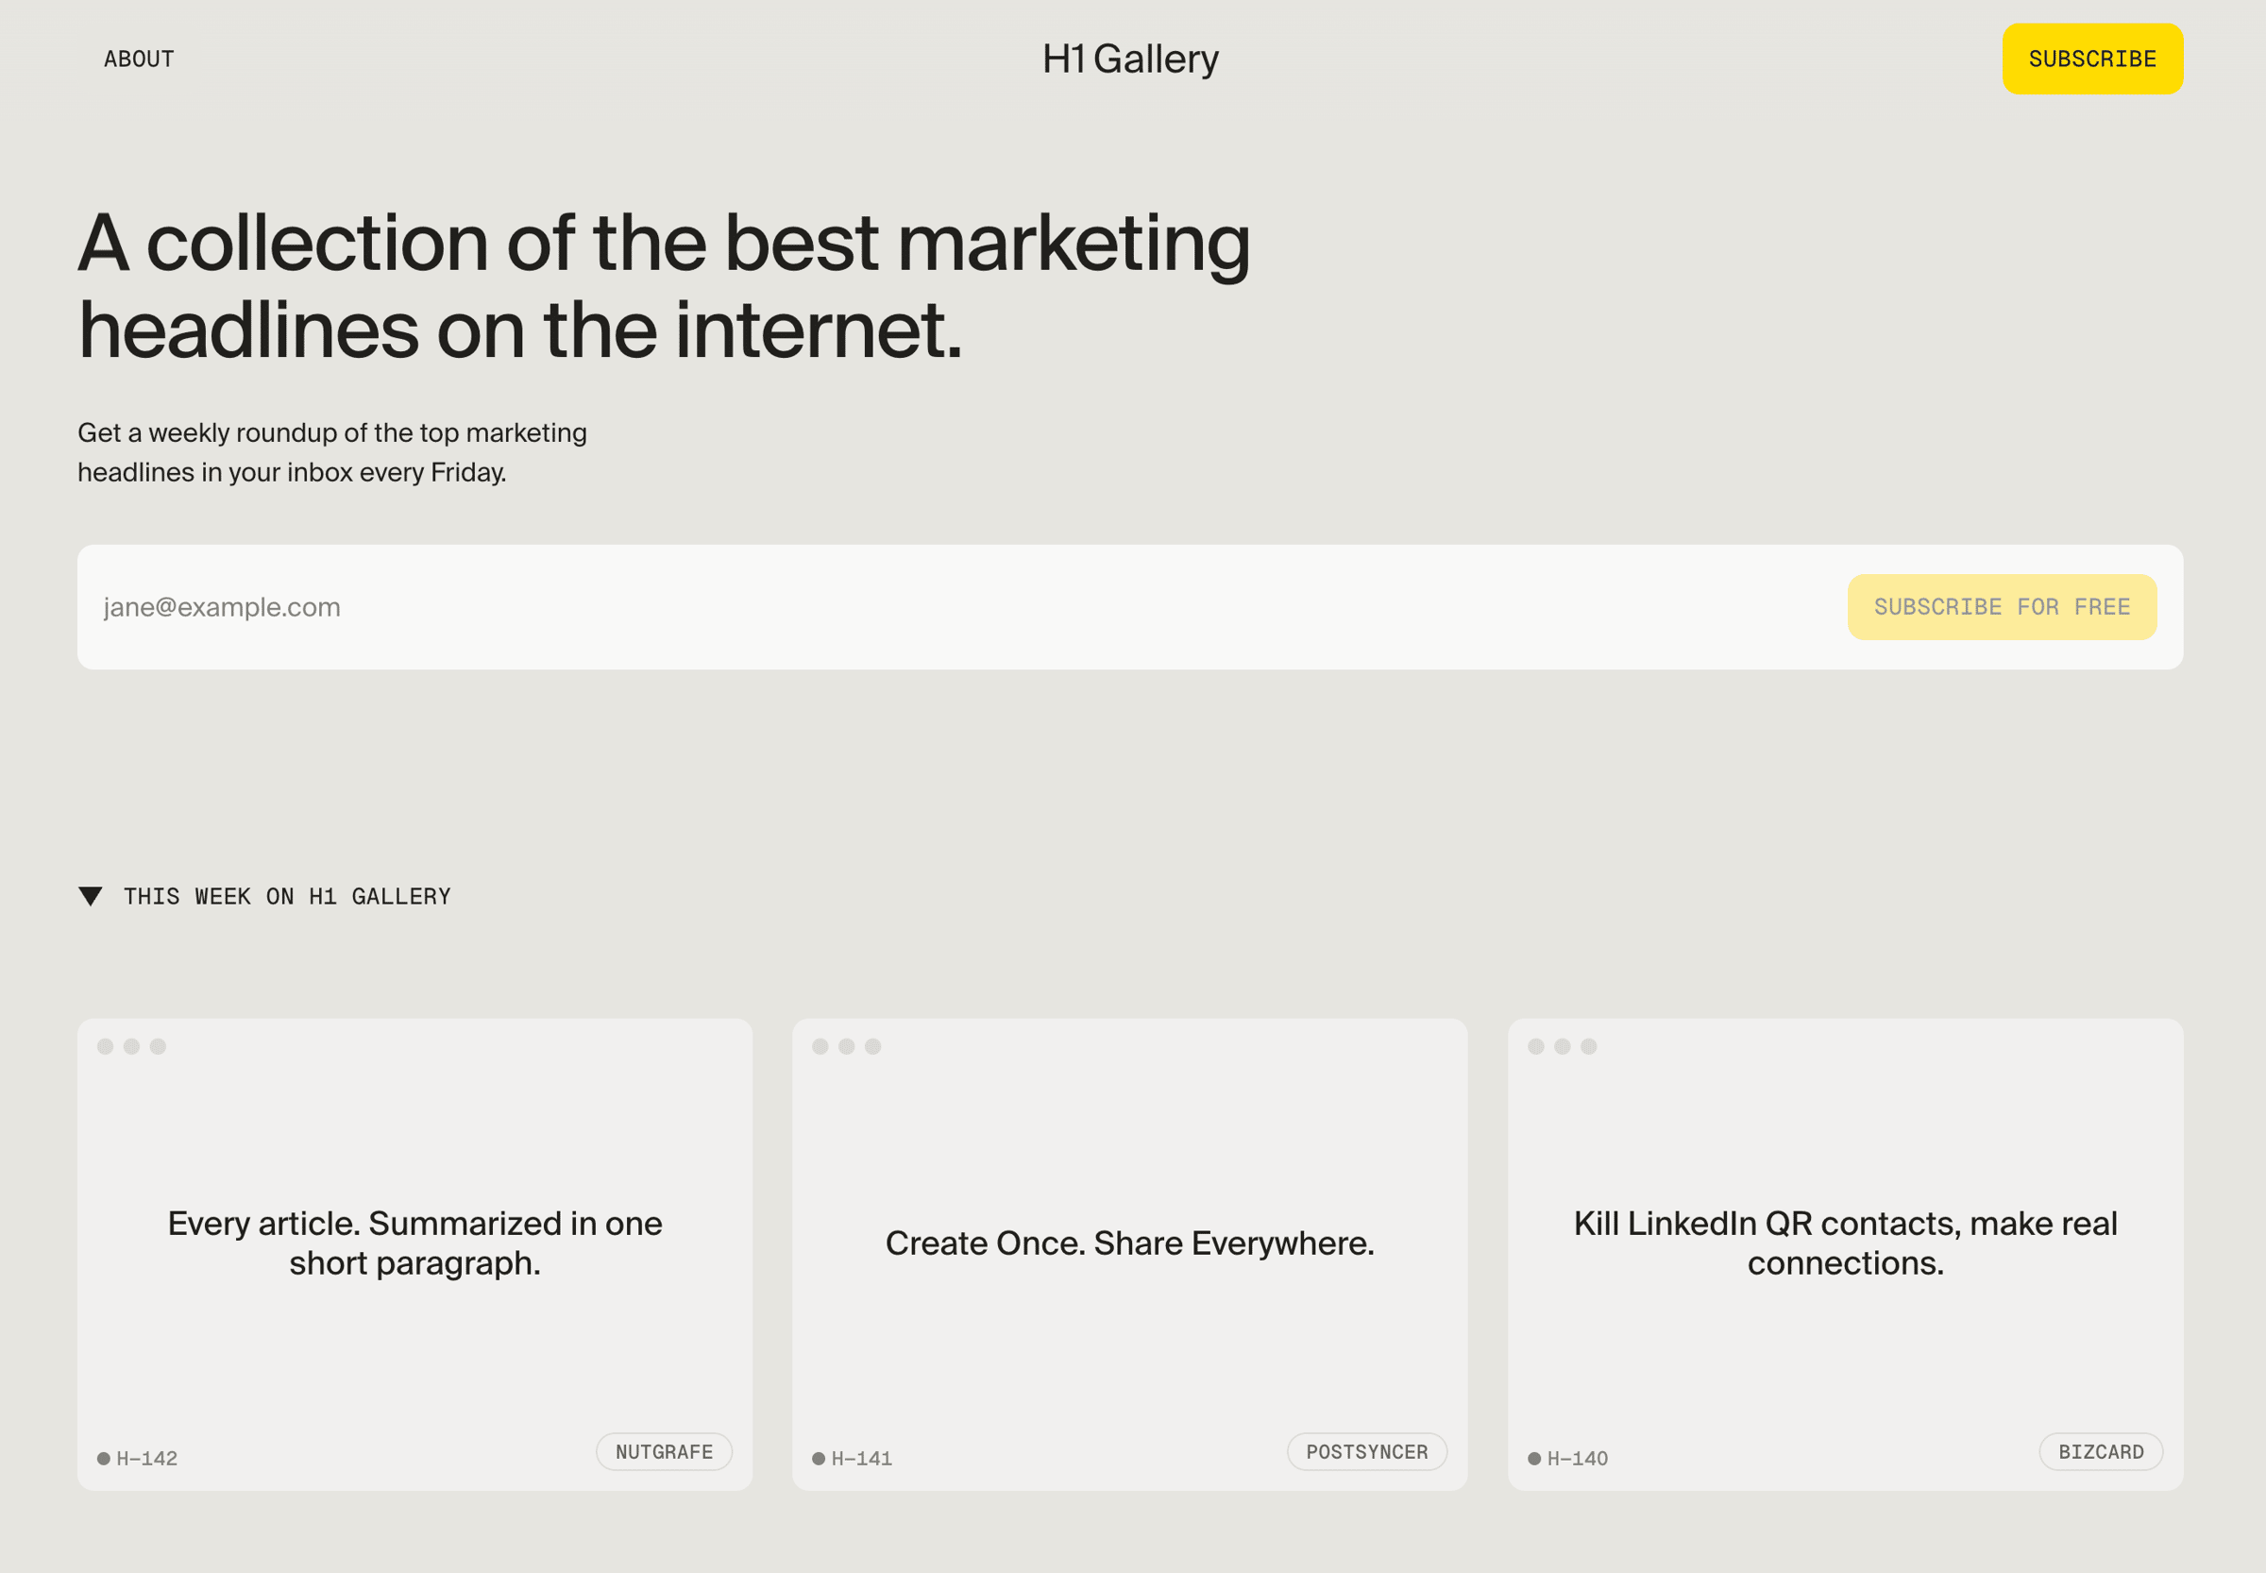The image size is (2266, 1573).
Task: Click the H1 Gallery site logo
Action: tap(1130, 59)
